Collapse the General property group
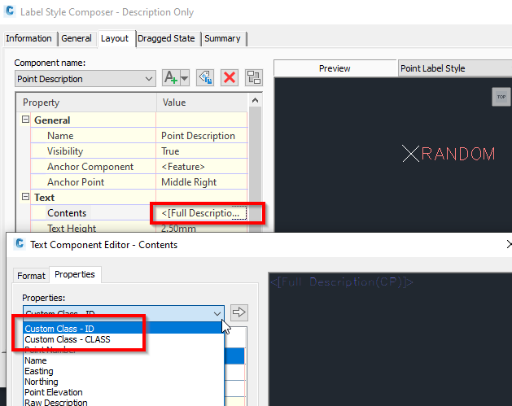This screenshot has width=512, height=406. click(x=25, y=120)
